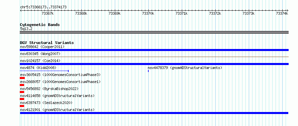Click the red nsv6397473 variant block
Screen dimensions: 298x126
(22, 106)
